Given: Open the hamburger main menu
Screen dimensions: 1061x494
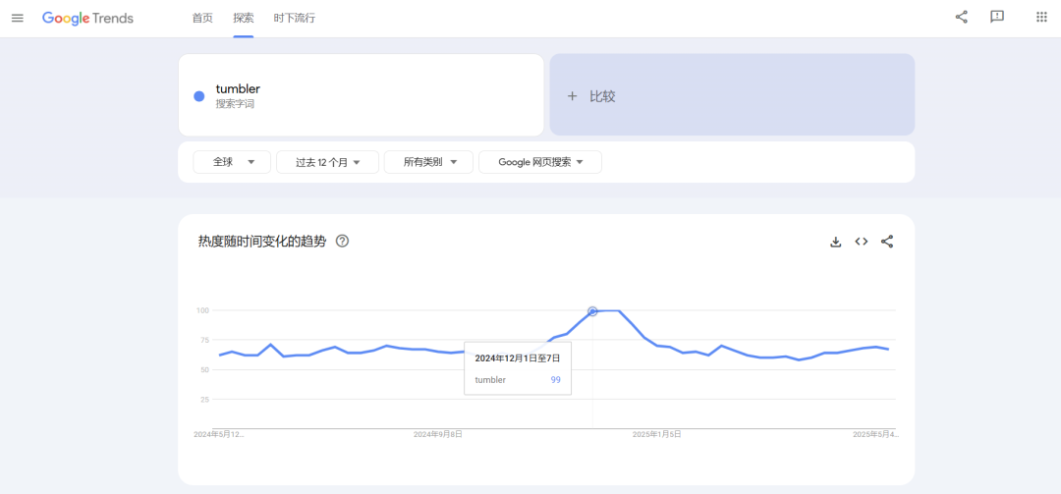Looking at the screenshot, I should [x=18, y=19].
